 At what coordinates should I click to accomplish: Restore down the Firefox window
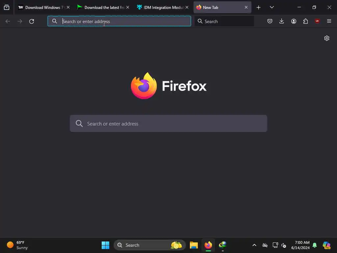point(314,7)
